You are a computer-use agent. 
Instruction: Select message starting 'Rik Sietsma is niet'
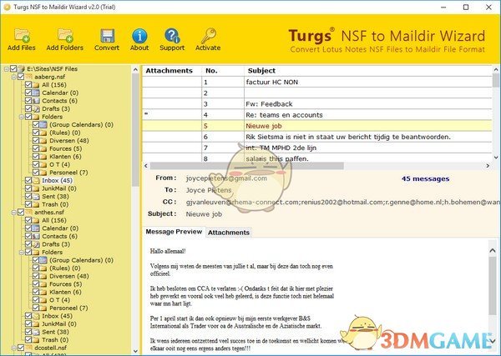pos(317,137)
